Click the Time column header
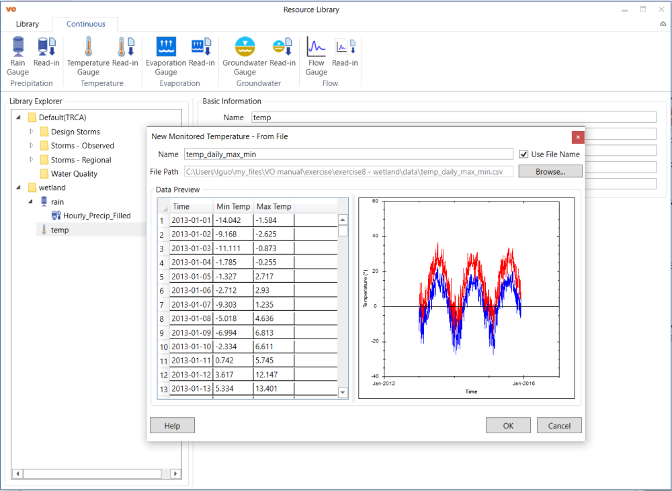This screenshot has height=491, width=672. [191, 206]
